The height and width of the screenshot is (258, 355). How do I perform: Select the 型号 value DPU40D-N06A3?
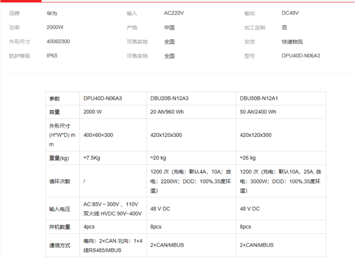click(x=301, y=56)
